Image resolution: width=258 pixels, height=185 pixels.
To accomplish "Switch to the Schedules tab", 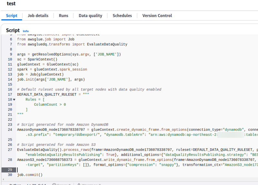I will pyautogui.click(x=122, y=15).
